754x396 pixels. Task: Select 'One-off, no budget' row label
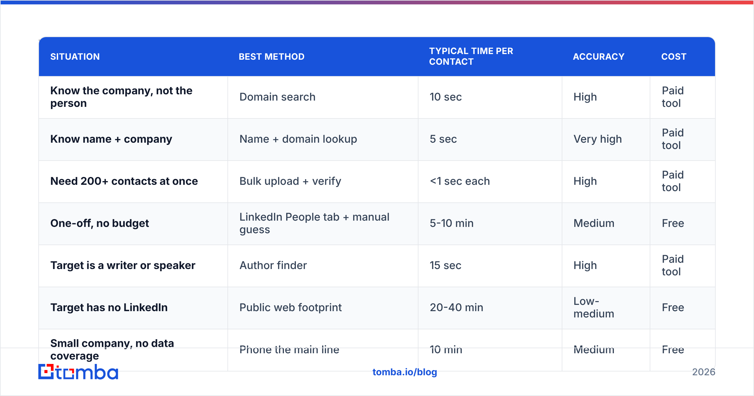(100, 223)
